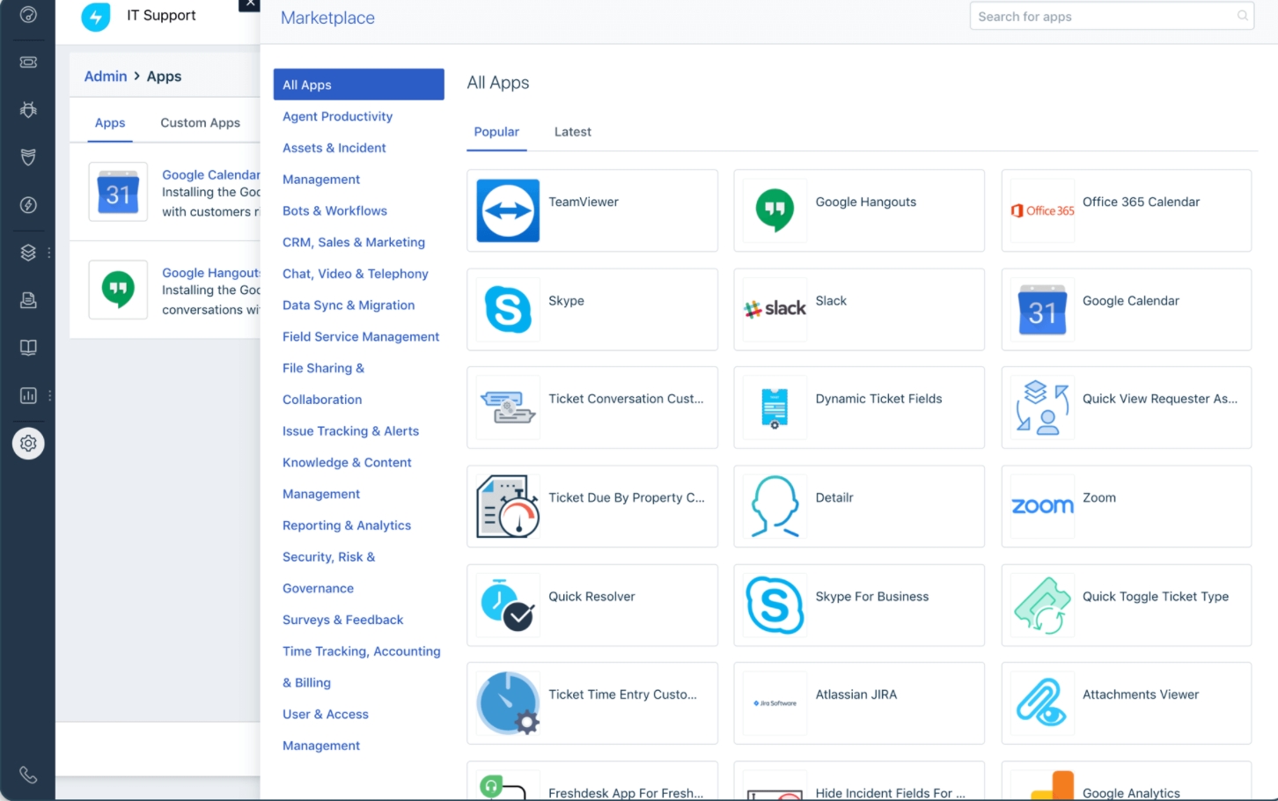Open the Ticket Conversation Cust... app card
Image resolution: width=1278 pixels, height=801 pixels.
[592, 408]
